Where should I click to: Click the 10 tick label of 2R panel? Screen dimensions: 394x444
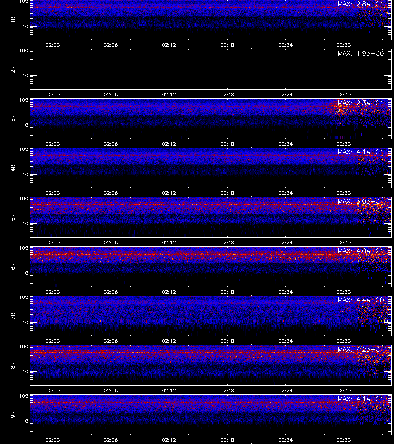pos(25,76)
